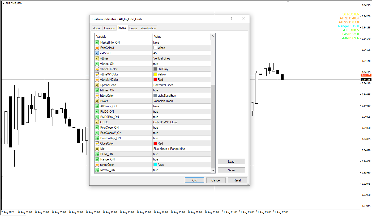
Task: Select the Inputs tab
Action: point(122,28)
